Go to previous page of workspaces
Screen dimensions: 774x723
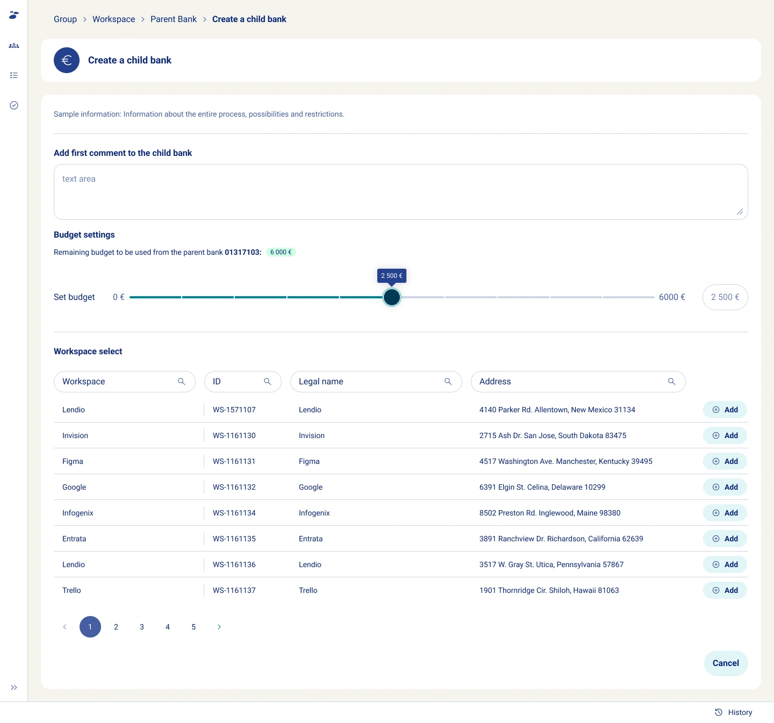(x=64, y=627)
